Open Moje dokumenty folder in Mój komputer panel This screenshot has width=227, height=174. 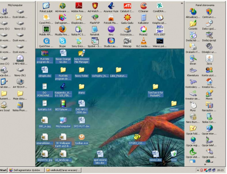point(20,95)
